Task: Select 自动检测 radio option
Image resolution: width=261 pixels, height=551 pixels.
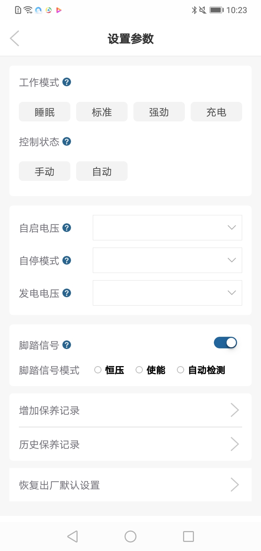Action: (x=181, y=370)
